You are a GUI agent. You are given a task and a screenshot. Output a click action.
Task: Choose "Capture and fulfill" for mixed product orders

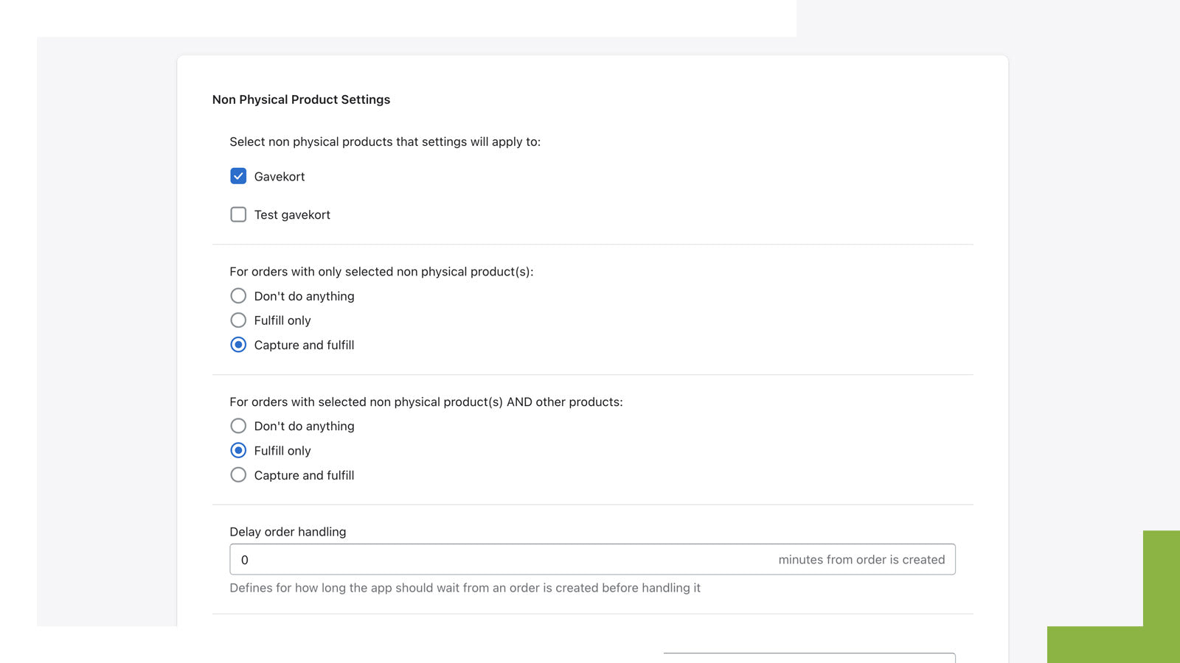coord(238,474)
